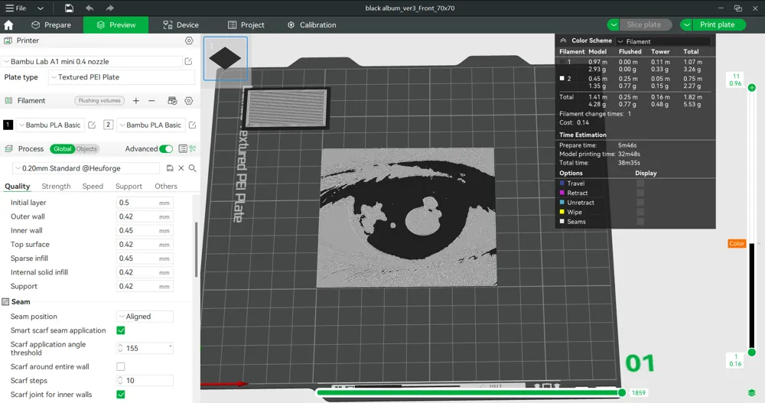The image size is (765, 403).
Task: Toggle Unretract display checkbox
Action: (x=640, y=203)
